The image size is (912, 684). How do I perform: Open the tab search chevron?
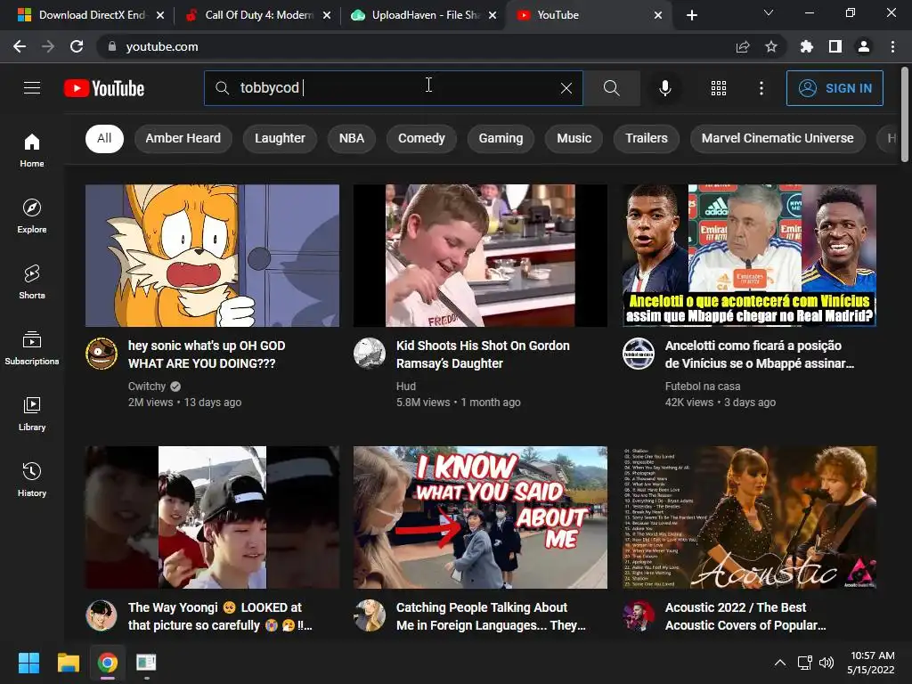769,12
